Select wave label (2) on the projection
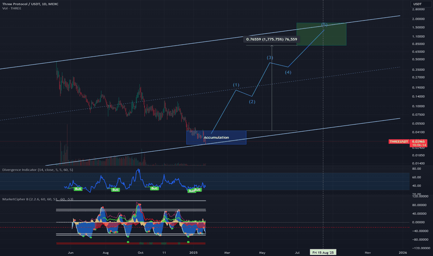The image size is (433, 256). pyautogui.click(x=252, y=101)
